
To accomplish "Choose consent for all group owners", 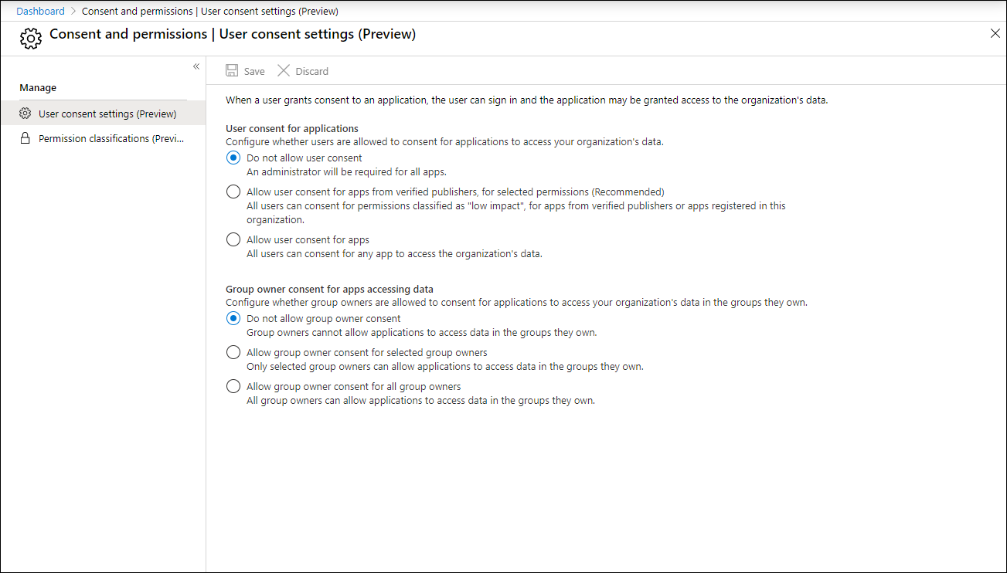I will coord(233,386).
